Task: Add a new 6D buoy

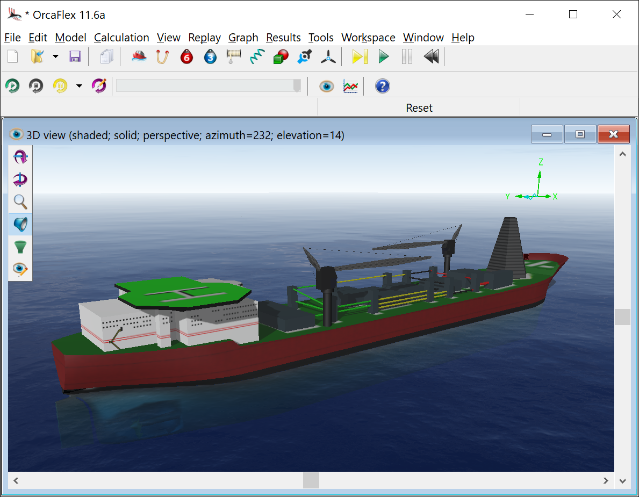Action: (x=186, y=56)
